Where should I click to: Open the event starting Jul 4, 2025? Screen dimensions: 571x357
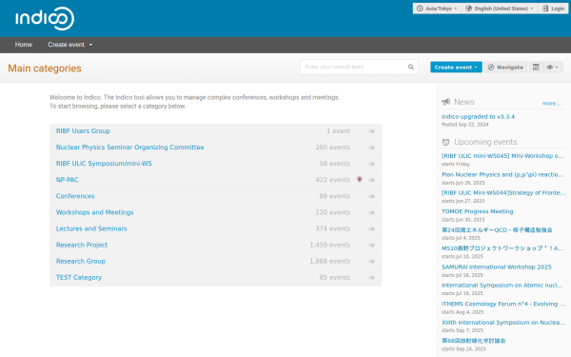(497, 229)
